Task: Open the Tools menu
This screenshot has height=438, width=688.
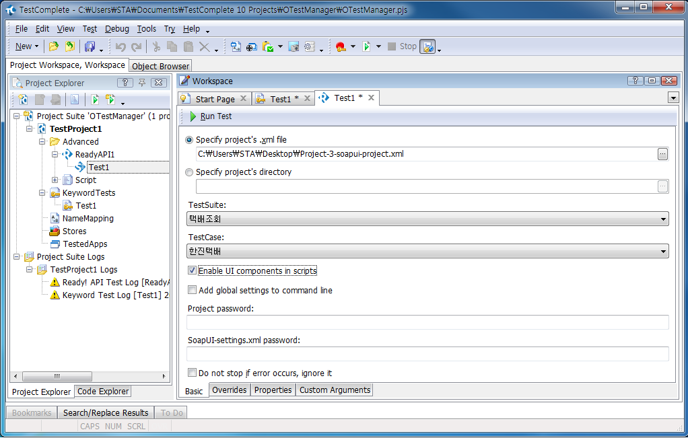Action: (146, 29)
